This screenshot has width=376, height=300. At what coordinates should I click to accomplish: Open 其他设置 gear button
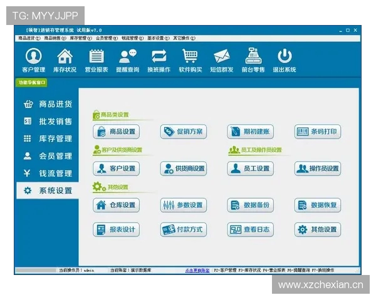(x=318, y=229)
